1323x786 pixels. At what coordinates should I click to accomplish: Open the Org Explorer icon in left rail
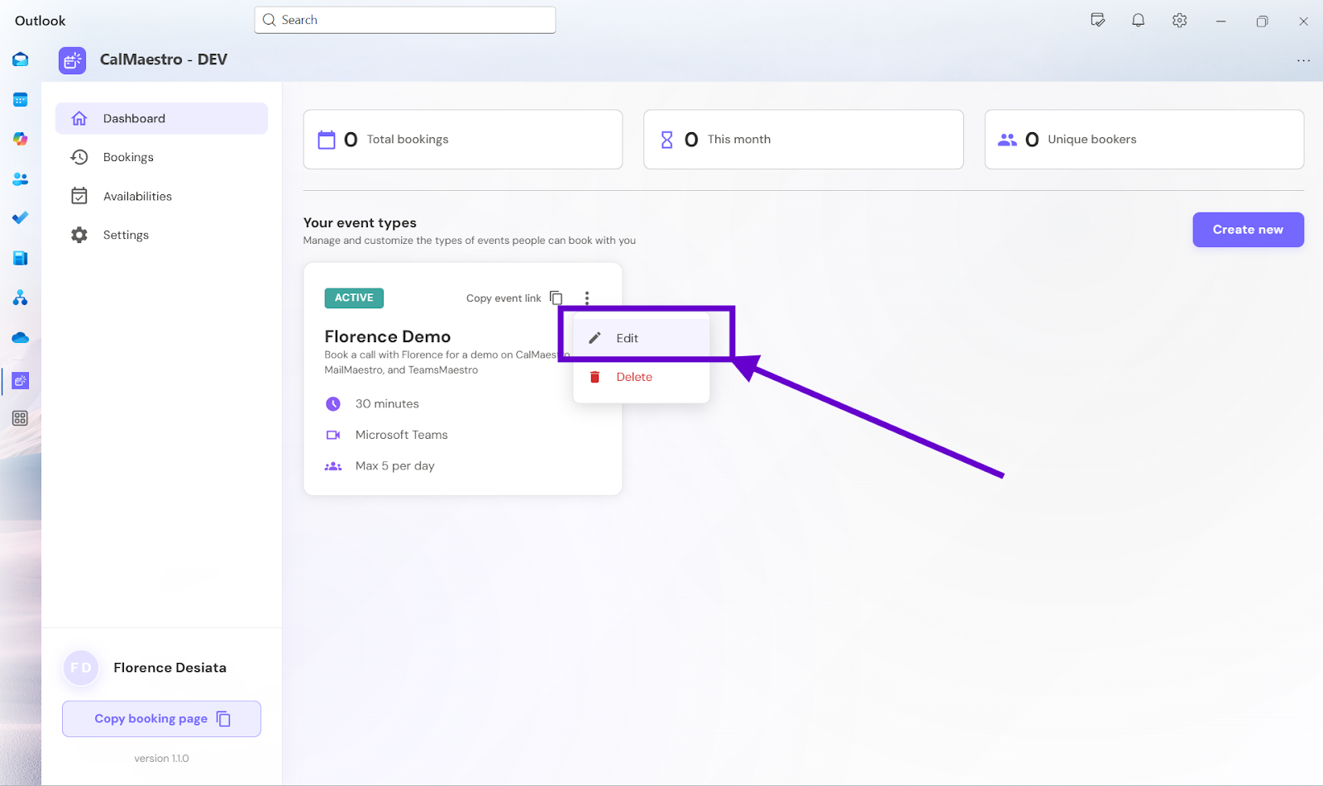21,298
